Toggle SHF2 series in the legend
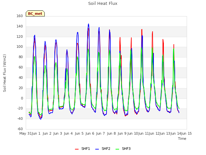 [103, 149]
